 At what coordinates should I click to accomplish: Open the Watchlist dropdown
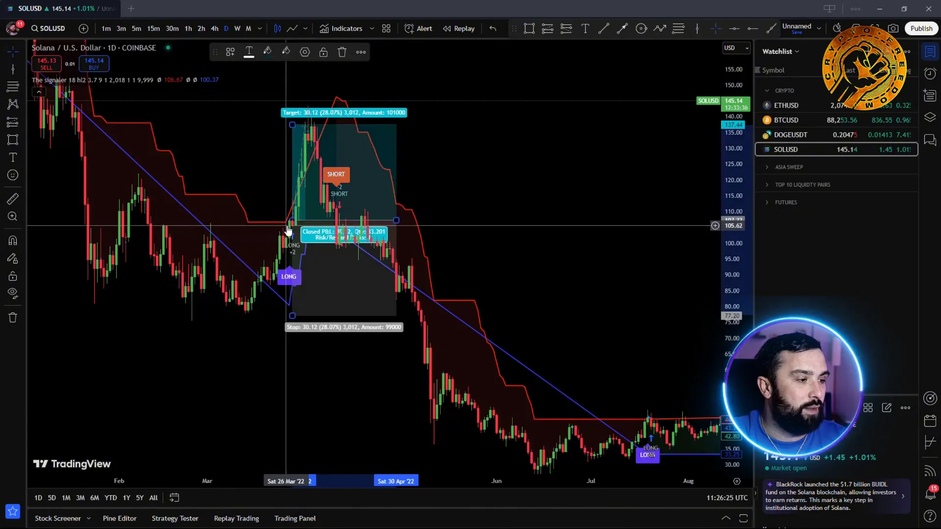tap(781, 51)
